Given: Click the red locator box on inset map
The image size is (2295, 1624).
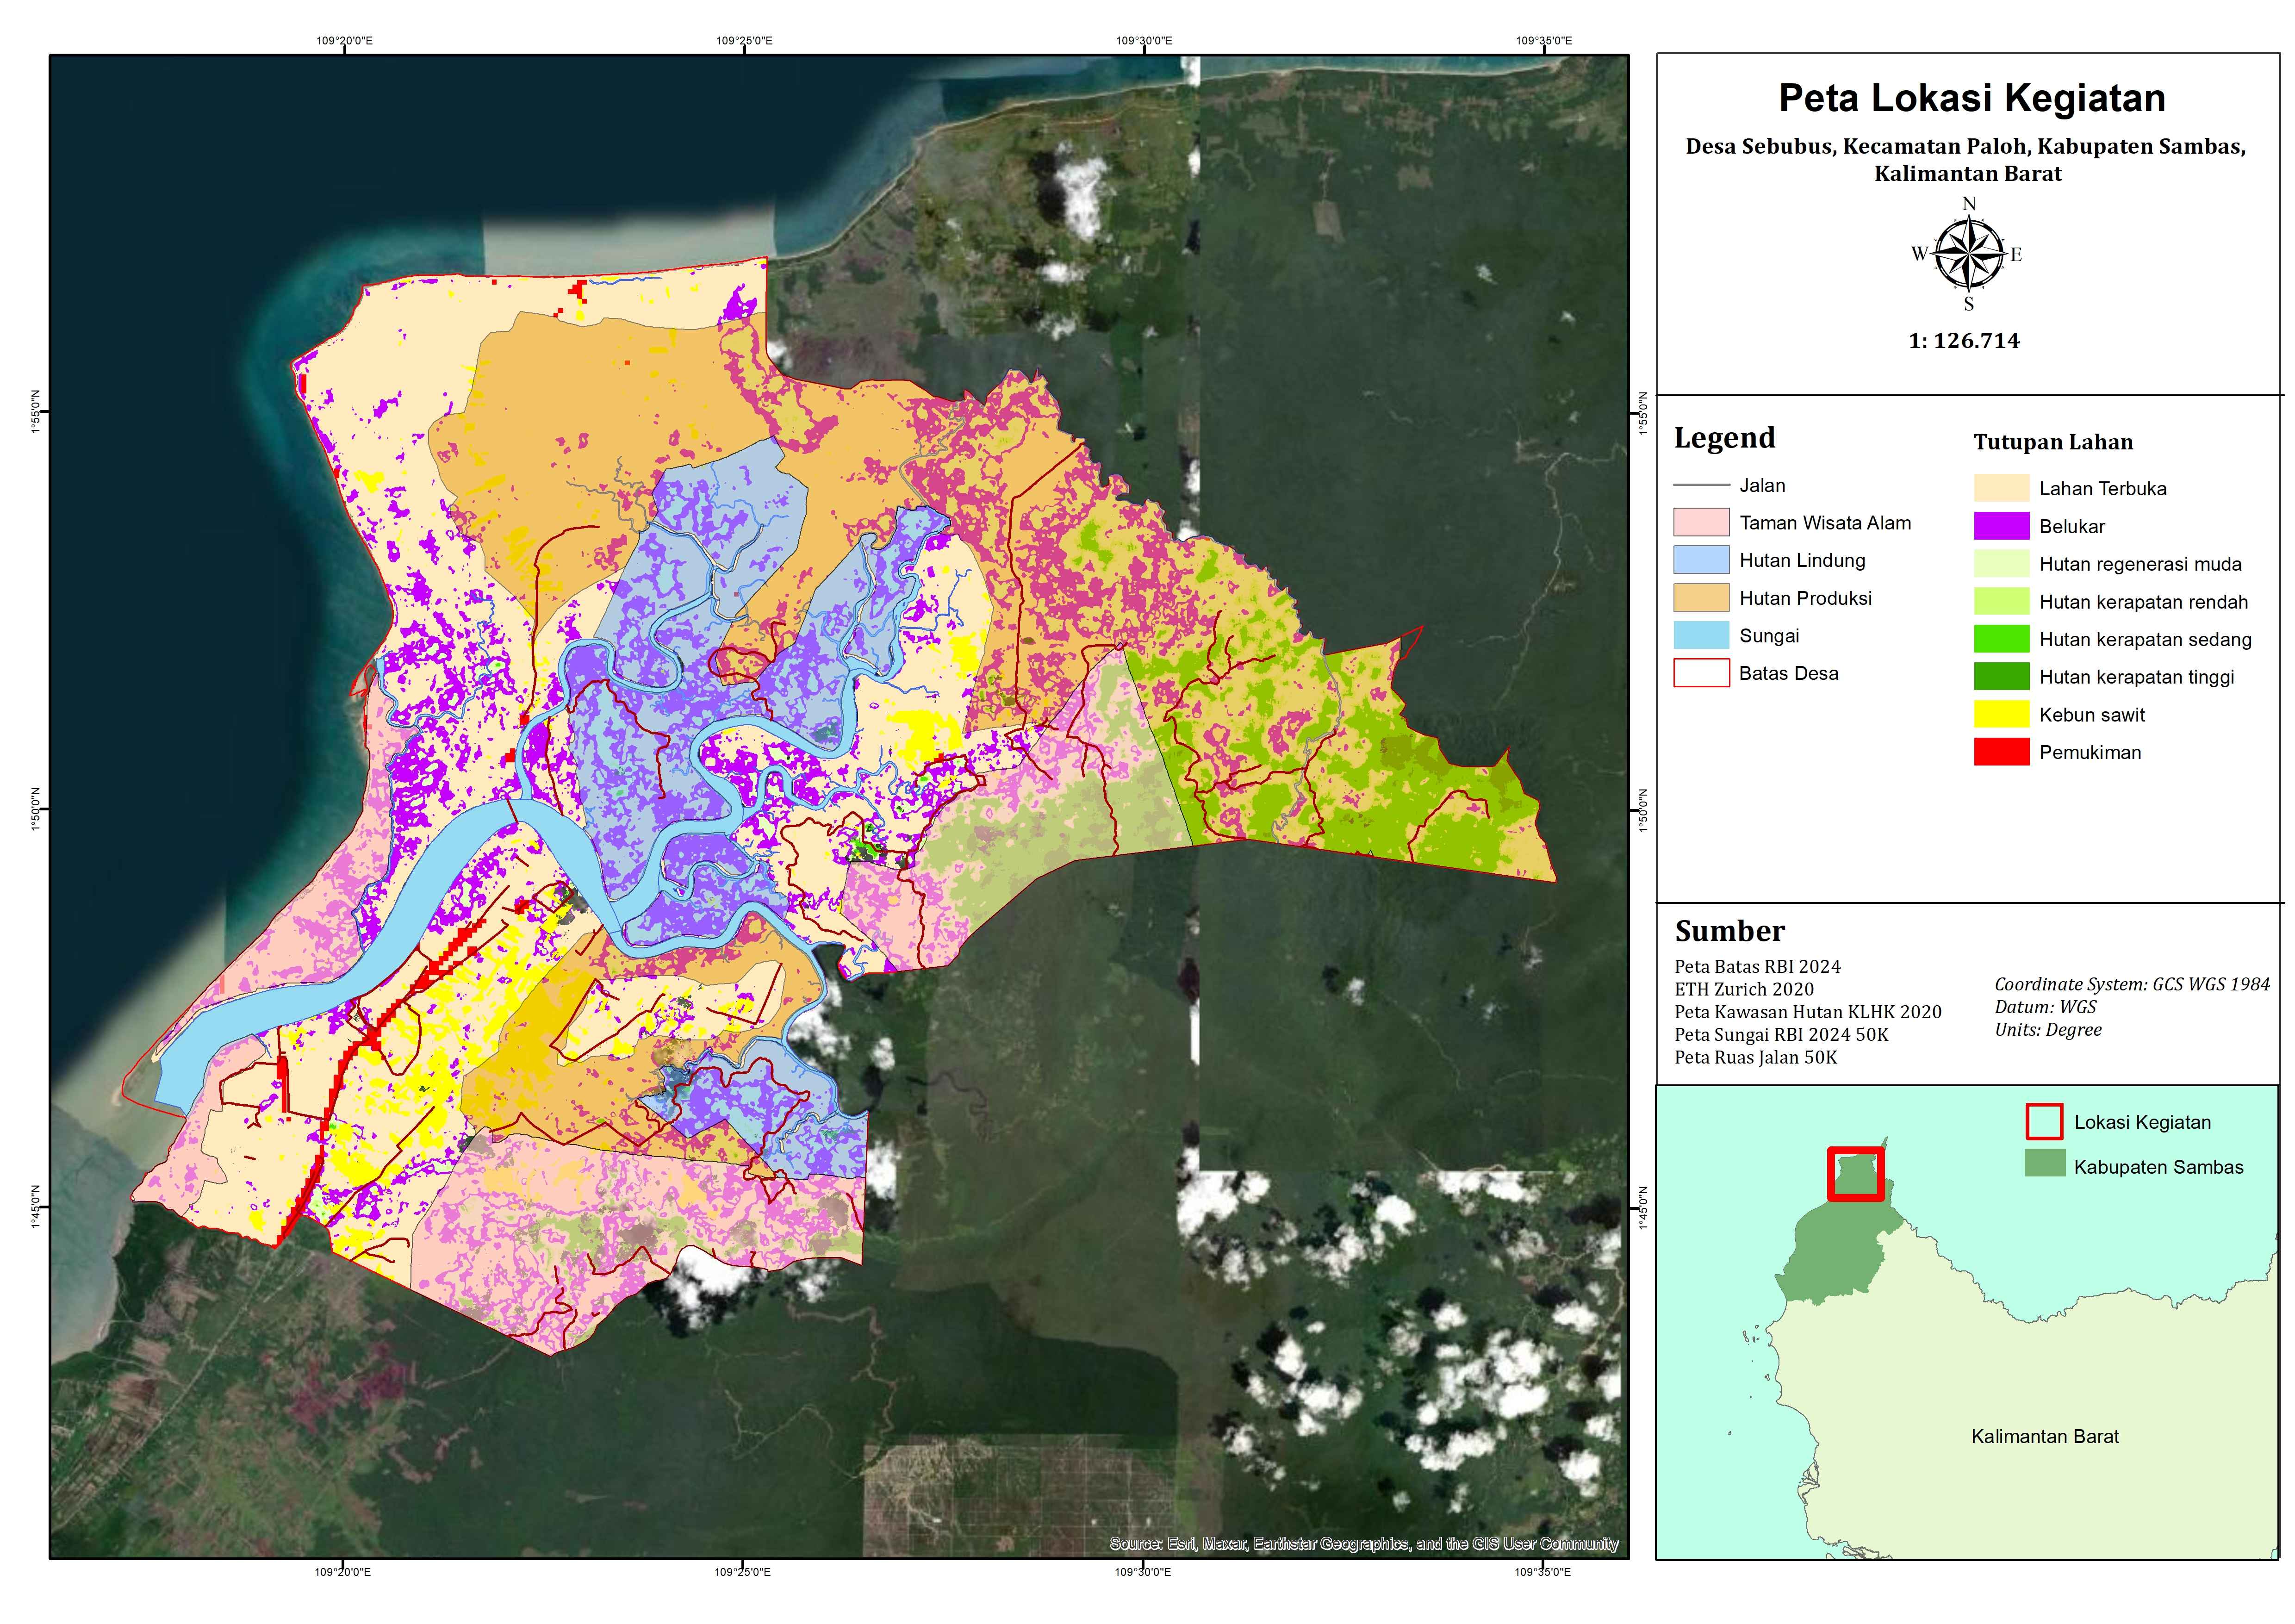Looking at the screenshot, I should [1855, 1174].
